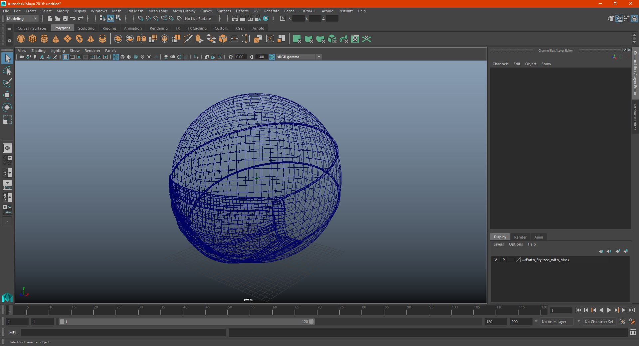The width and height of the screenshot is (639, 346).
Task: Toggle use all lights bulb icon
Action: coord(149,57)
